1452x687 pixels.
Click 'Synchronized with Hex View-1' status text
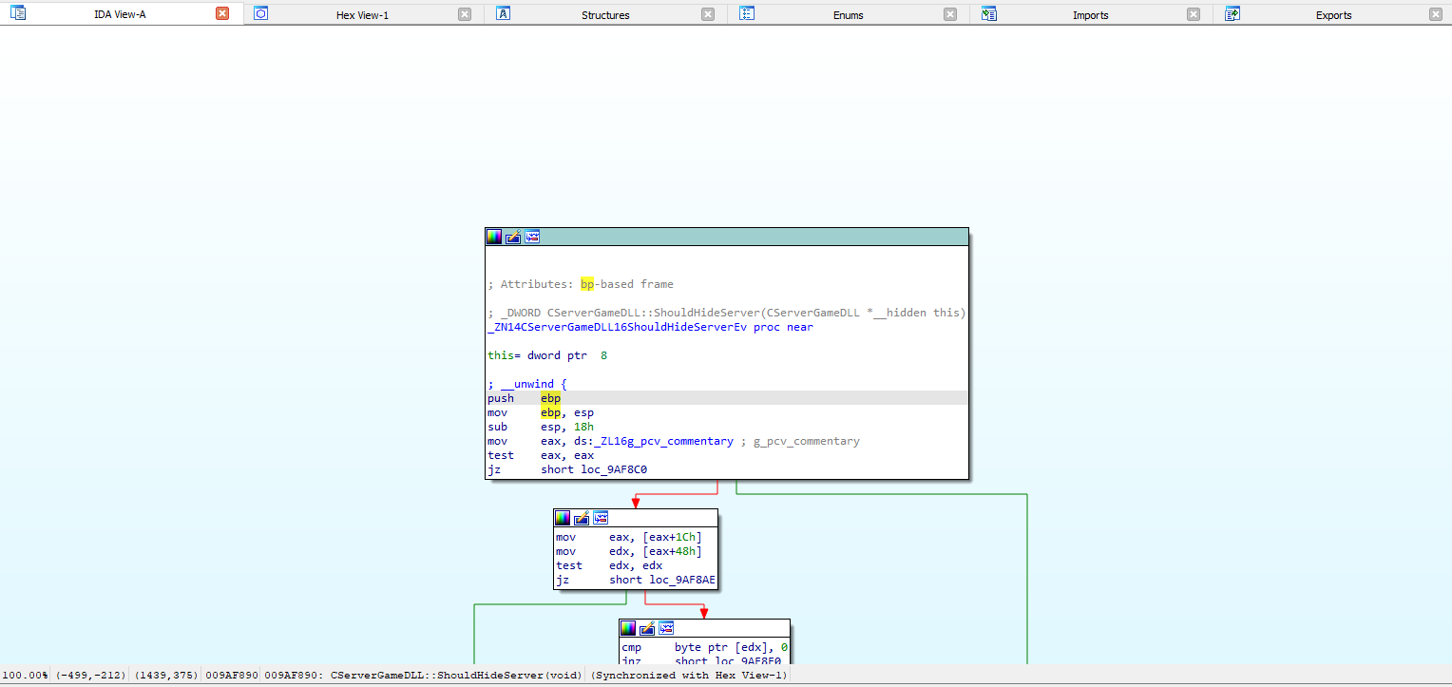[x=689, y=675]
